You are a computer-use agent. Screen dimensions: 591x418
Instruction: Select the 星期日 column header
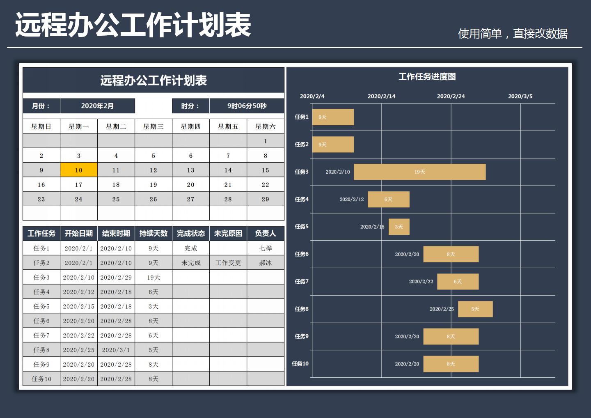41,126
